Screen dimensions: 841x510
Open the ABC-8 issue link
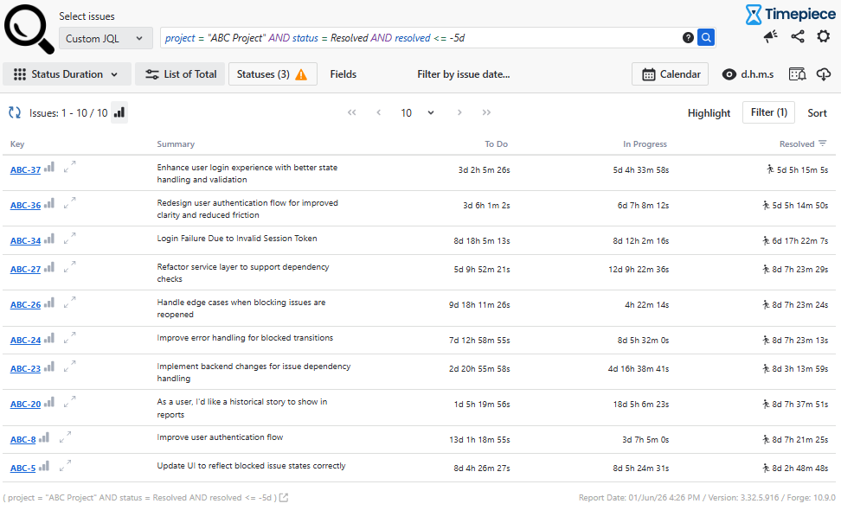pos(23,439)
